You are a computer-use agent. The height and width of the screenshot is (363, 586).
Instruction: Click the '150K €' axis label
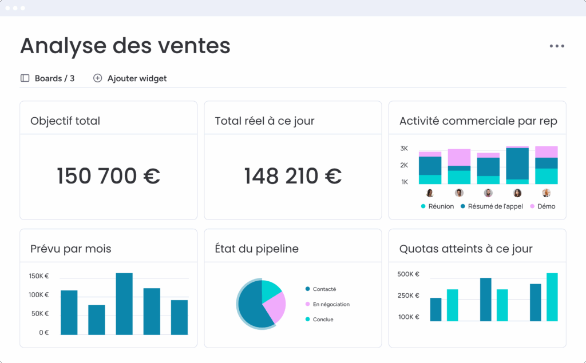point(39,276)
